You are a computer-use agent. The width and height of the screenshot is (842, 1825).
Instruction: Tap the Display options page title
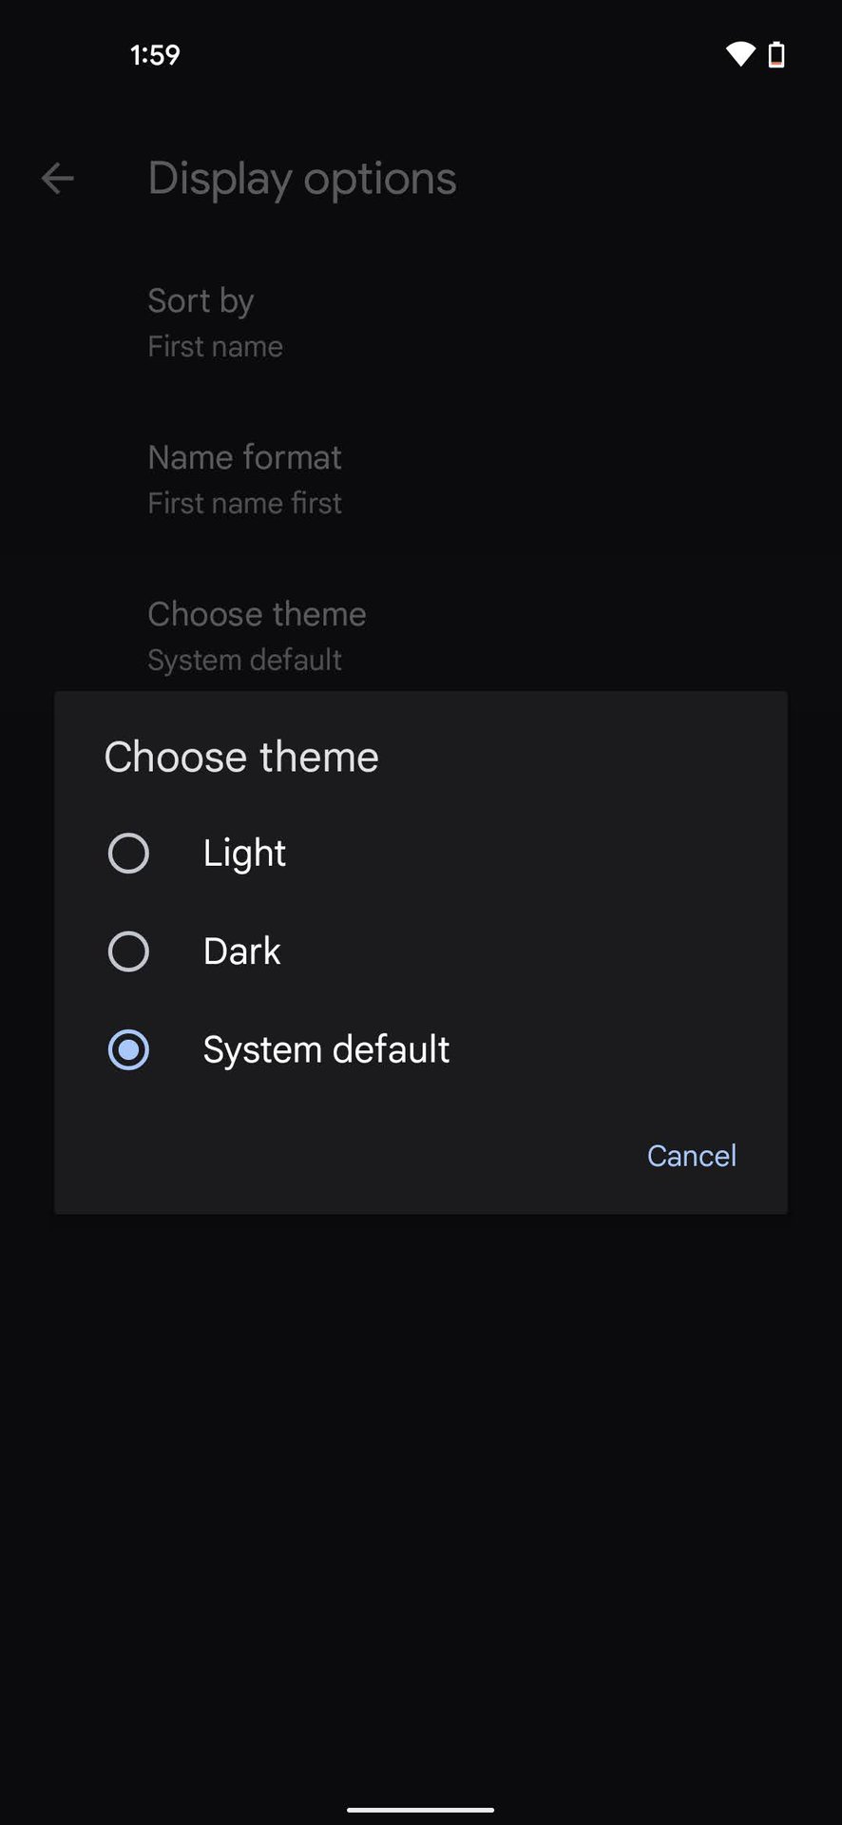pyautogui.click(x=302, y=179)
